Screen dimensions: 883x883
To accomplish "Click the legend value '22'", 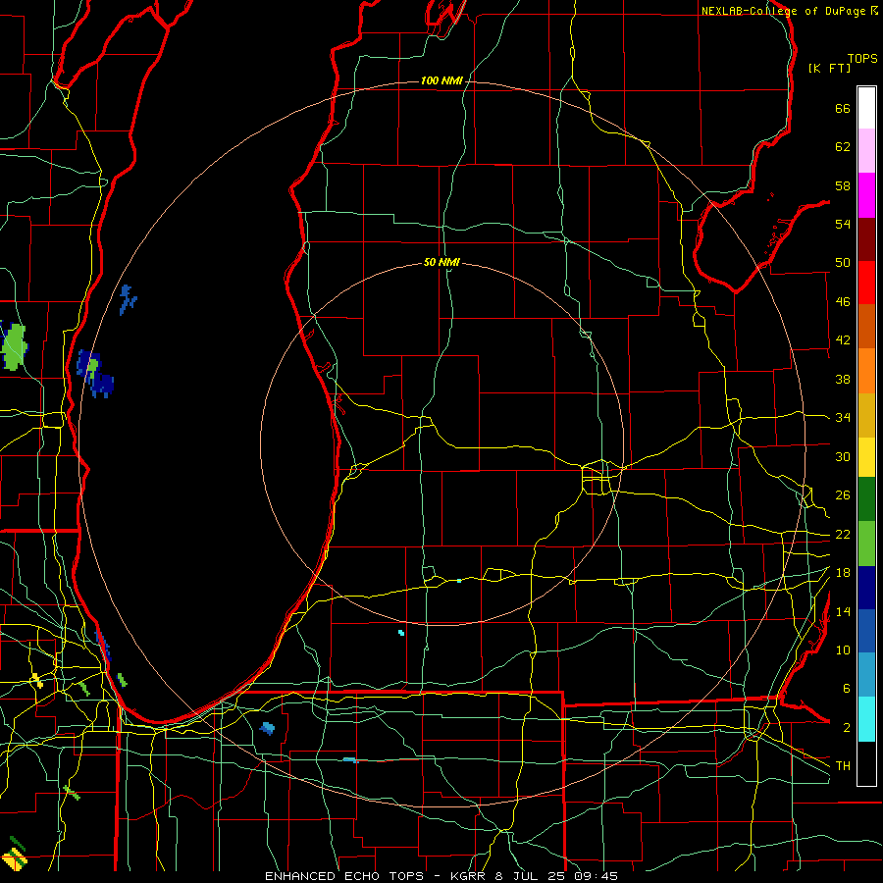I will (x=843, y=534).
